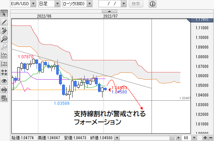The image size is (214, 141).
Task: Click the table data export icon
Action: click(4, 98)
